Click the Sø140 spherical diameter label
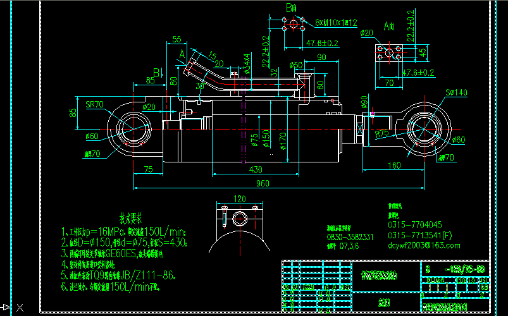The image size is (508, 316). click(x=455, y=93)
